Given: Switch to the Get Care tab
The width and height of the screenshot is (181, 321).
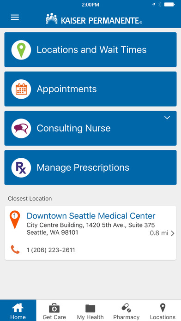Looking at the screenshot, I should point(54,310).
